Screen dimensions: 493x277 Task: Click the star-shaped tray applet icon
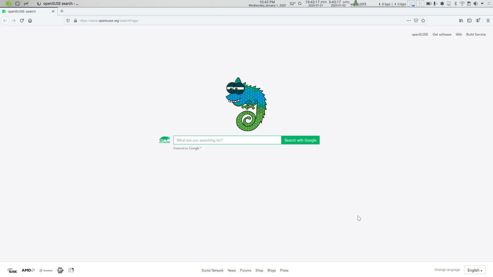442,4
